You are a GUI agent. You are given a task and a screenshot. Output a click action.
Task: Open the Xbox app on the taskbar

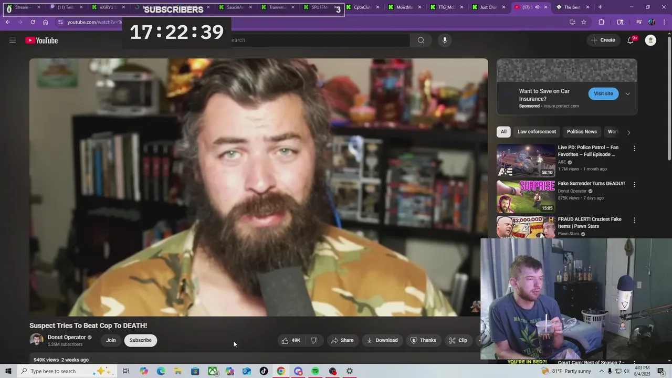coord(212,371)
